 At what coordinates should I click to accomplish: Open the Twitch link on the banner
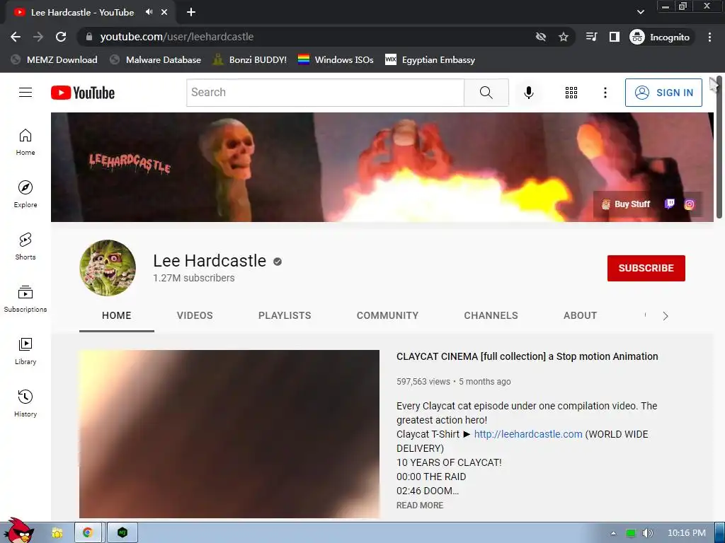pyautogui.click(x=670, y=204)
